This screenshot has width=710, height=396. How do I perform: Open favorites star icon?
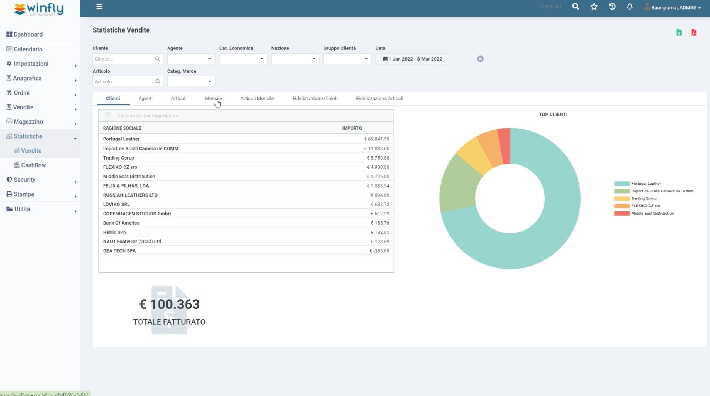point(594,7)
